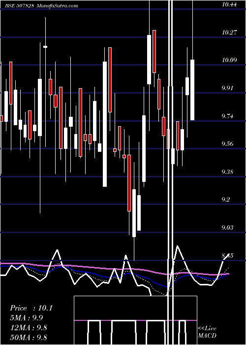The height and width of the screenshot is (345, 246).
Task: Click the tall red candle below 10.27
Action: pyautogui.click(x=110, y=80)
